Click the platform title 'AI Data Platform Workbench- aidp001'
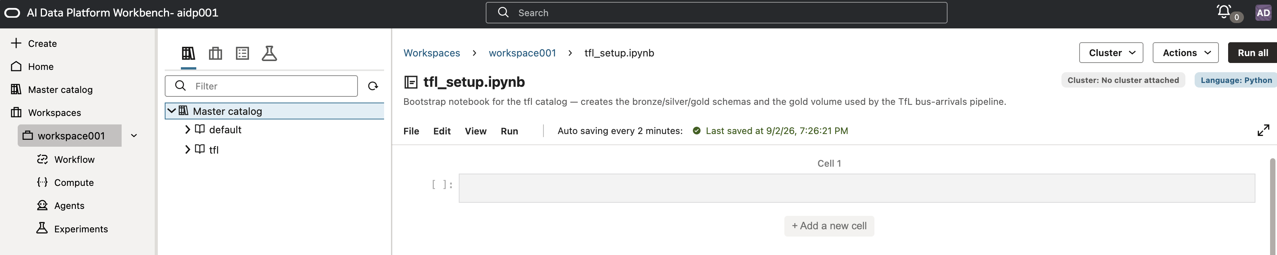Image resolution: width=1277 pixels, height=255 pixels. 122,13
